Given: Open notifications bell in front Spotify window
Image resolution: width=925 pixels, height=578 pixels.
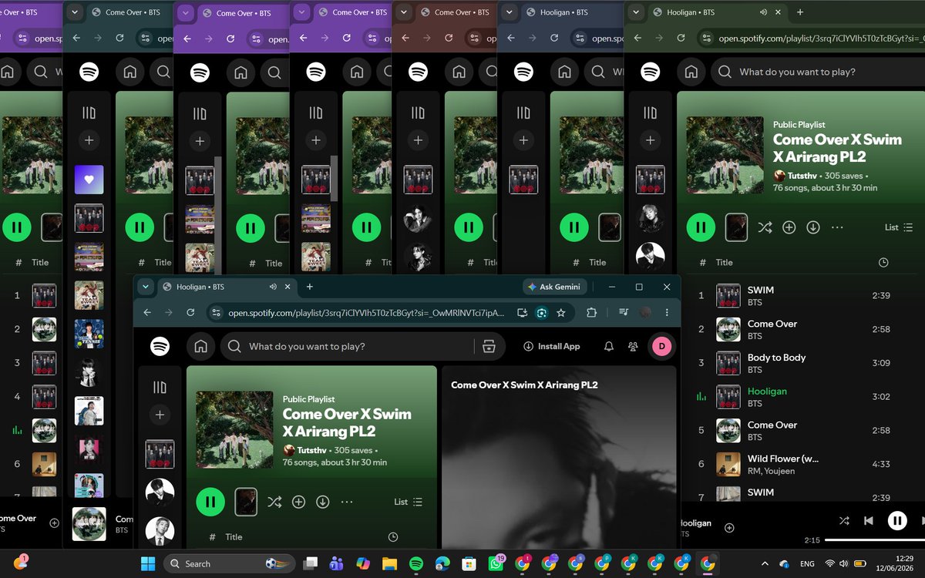Looking at the screenshot, I should tap(609, 347).
